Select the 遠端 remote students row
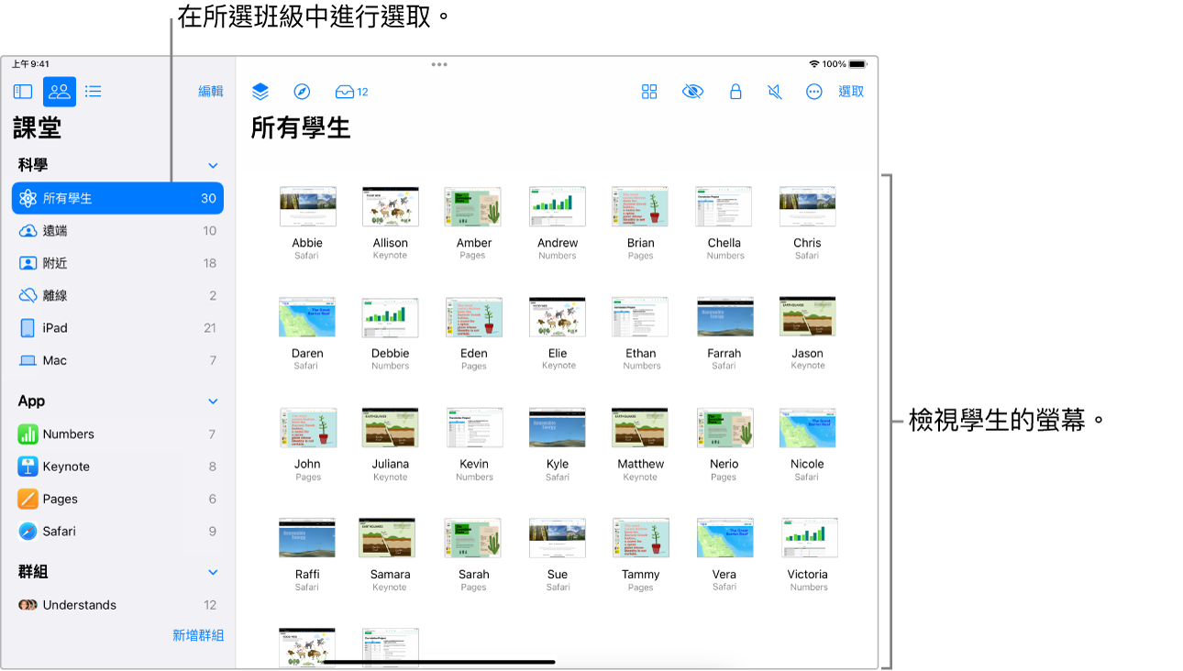 pos(117,231)
